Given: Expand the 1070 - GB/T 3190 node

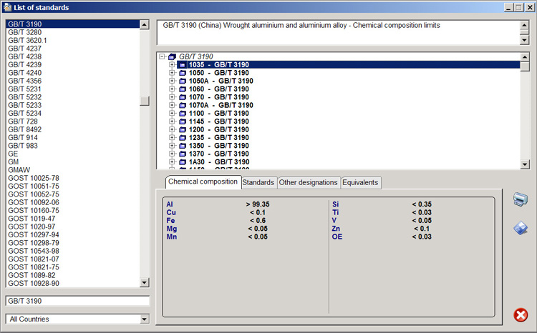Looking at the screenshot, I should pos(172,97).
